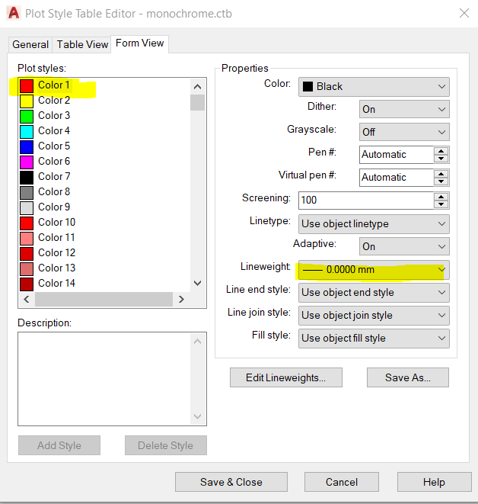
Task: Select the light gray Color 9 swatch
Action: point(27,208)
